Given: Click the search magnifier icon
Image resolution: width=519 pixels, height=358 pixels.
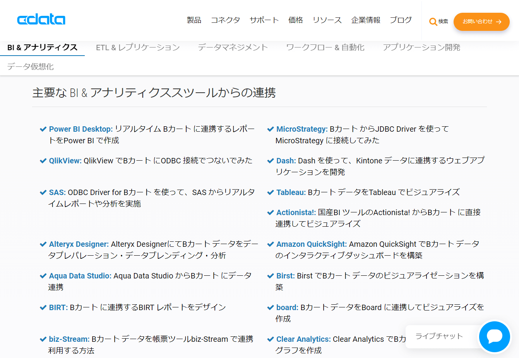Looking at the screenshot, I should pyautogui.click(x=433, y=22).
